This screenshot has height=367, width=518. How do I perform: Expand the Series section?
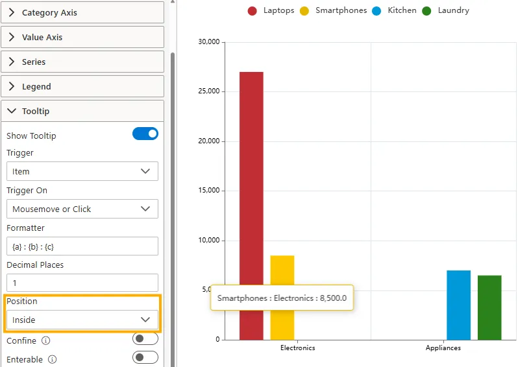coord(82,62)
